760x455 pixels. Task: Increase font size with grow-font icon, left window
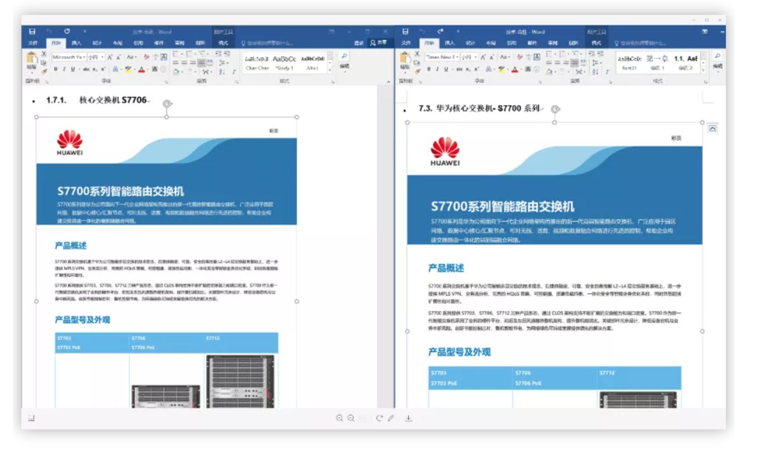tap(110, 57)
